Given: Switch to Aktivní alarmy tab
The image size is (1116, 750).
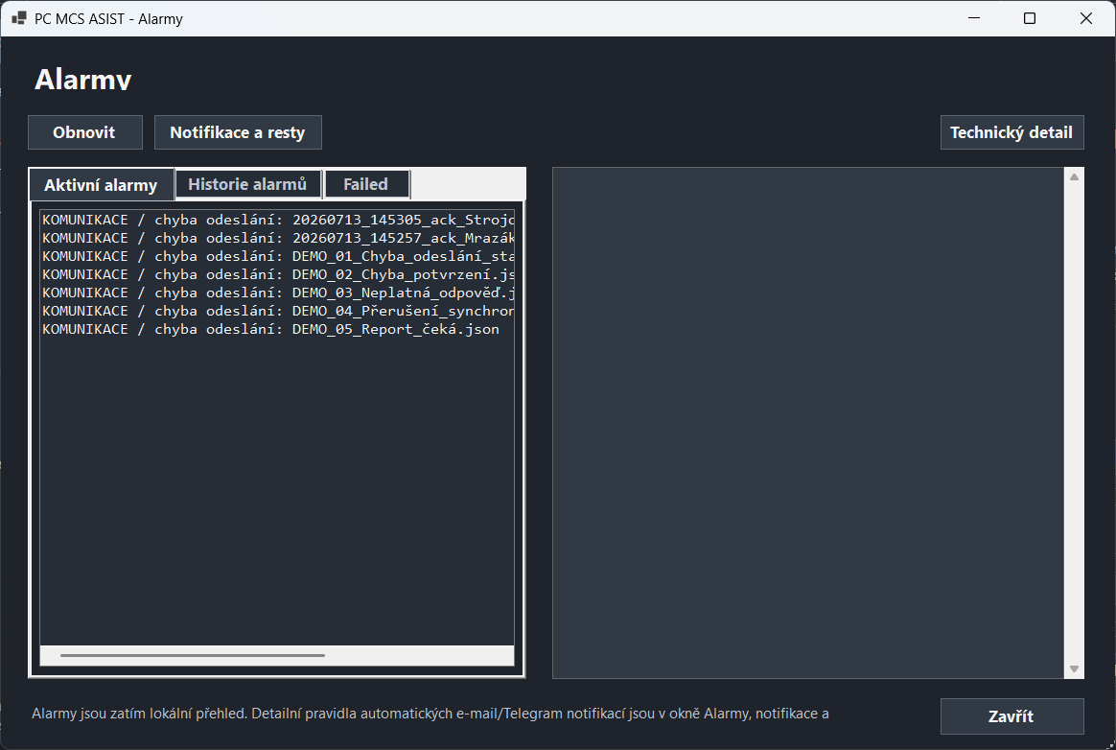Looking at the screenshot, I should pos(101,185).
